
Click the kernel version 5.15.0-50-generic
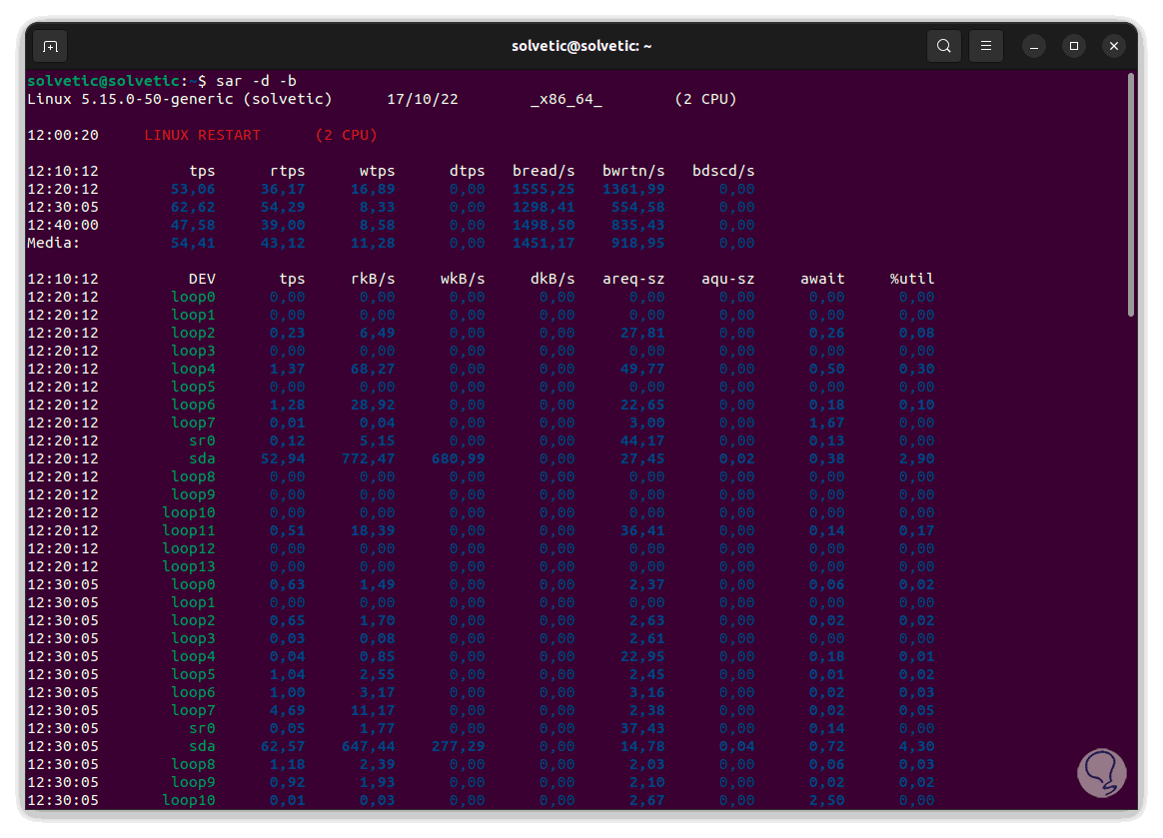[157, 99]
